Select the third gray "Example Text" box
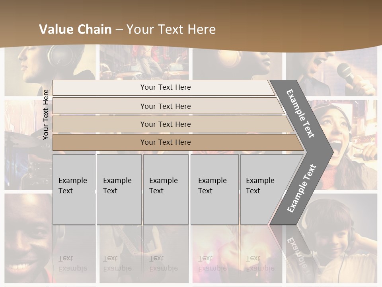 point(166,189)
